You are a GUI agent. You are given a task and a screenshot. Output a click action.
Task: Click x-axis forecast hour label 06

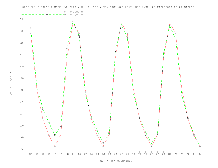point(43,154)
